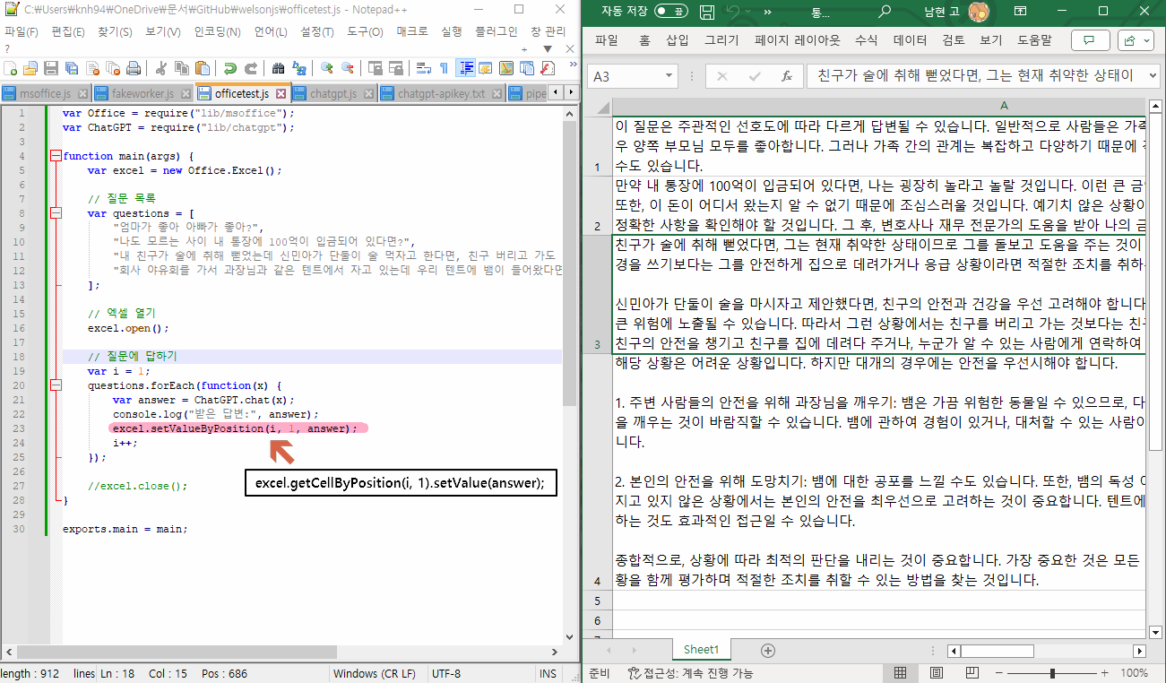Click Undo in Excel quick access toolbar

[733, 12]
